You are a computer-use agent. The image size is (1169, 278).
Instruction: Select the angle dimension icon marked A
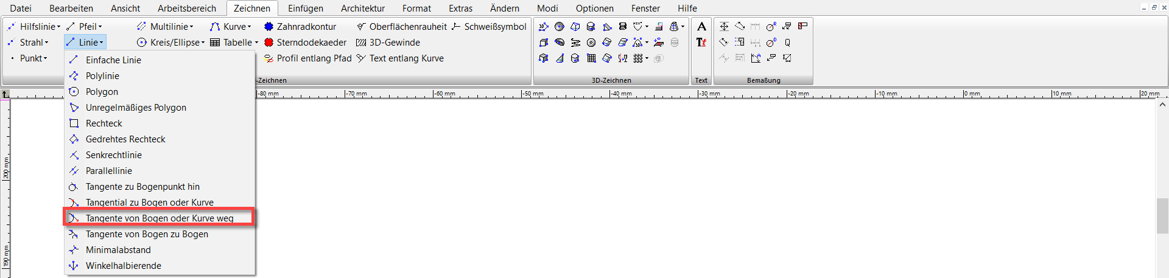[756, 58]
